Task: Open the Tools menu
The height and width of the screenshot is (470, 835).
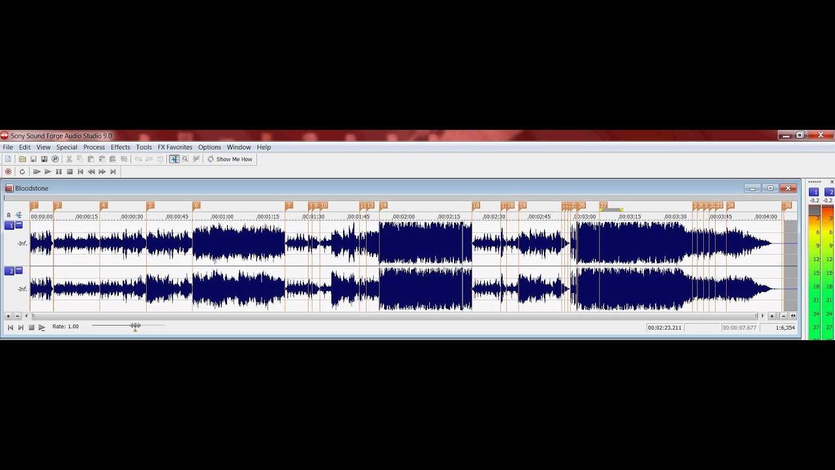Action: 144,148
